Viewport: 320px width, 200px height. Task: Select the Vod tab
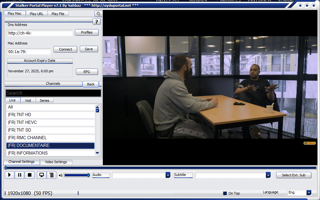[x=28, y=100]
